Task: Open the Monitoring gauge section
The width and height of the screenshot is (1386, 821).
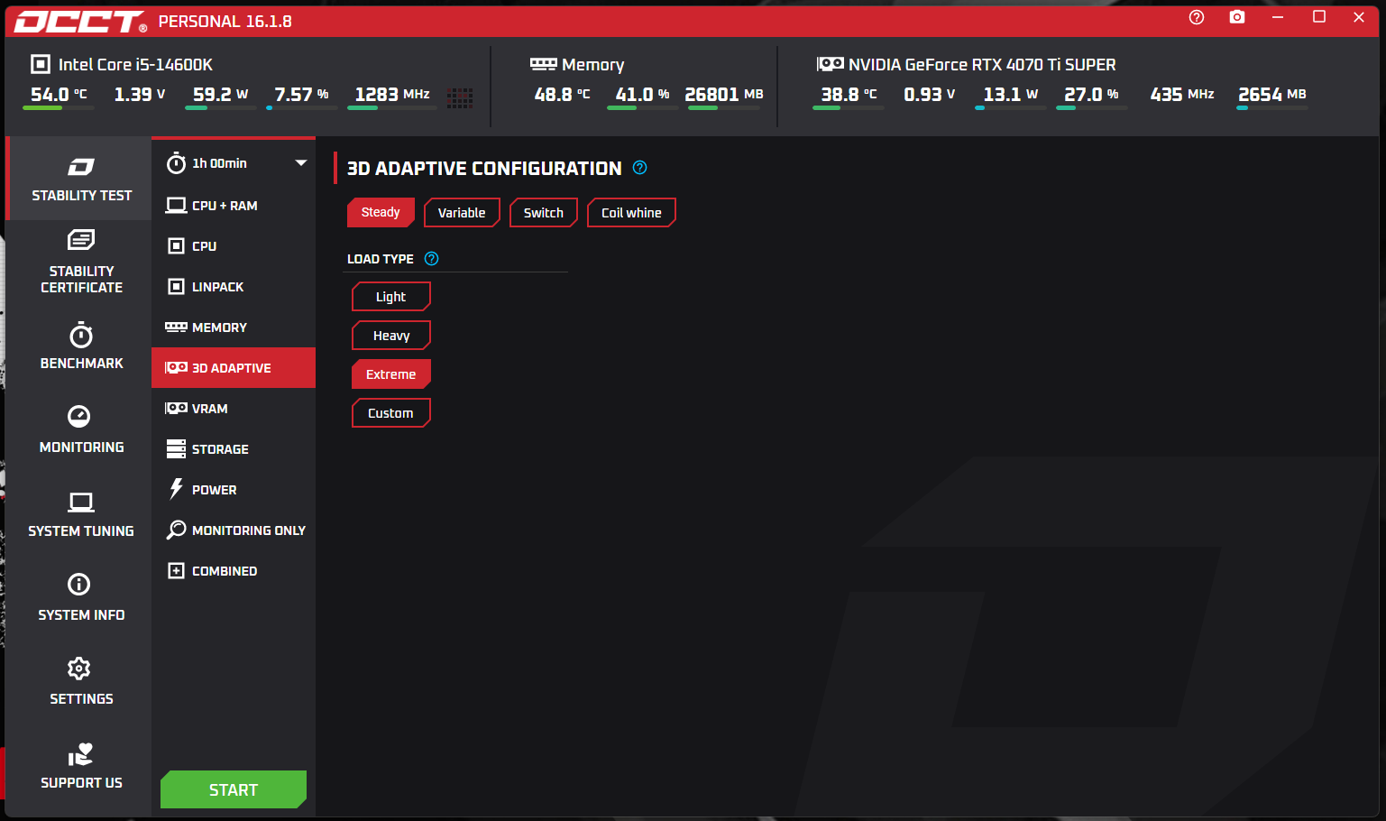Action: point(80,429)
